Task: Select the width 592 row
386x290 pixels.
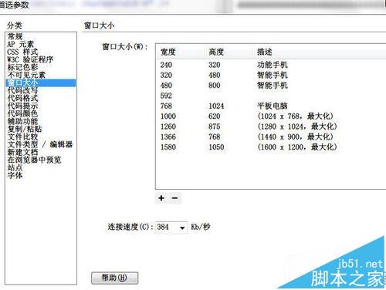Action: [166, 96]
